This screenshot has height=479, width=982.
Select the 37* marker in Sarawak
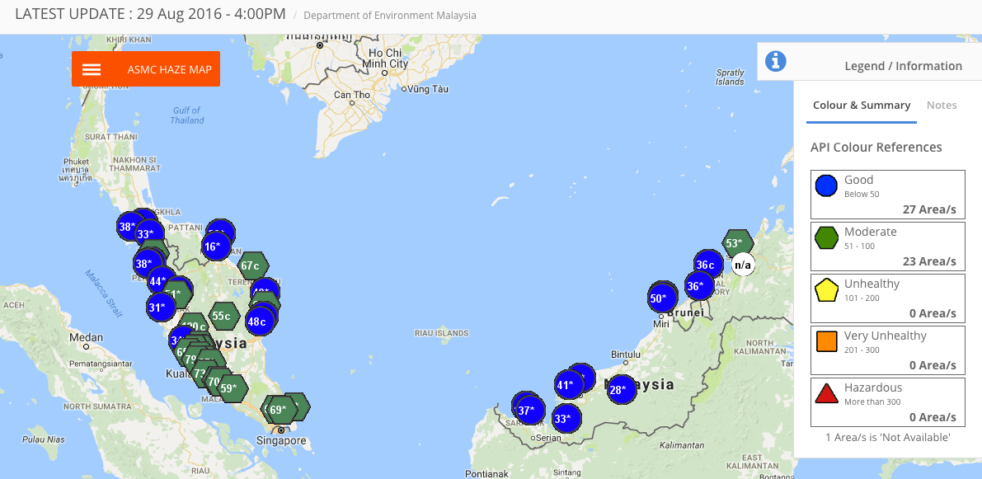pyautogui.click(x=529, y=410)
